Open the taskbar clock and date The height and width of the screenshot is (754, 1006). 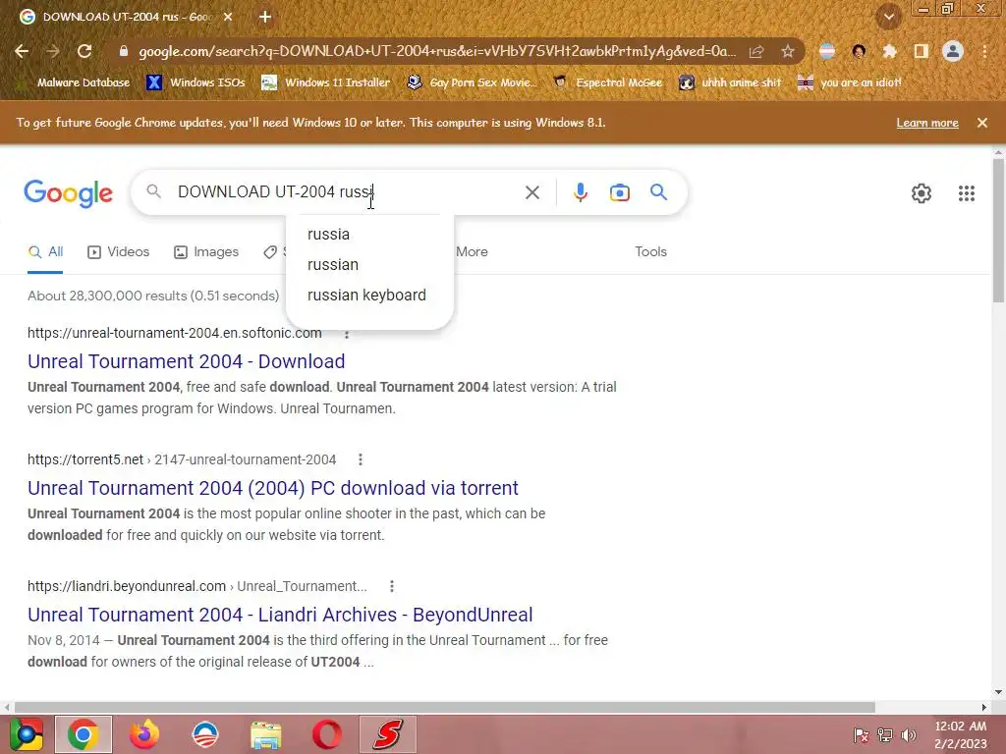[960, 734]
